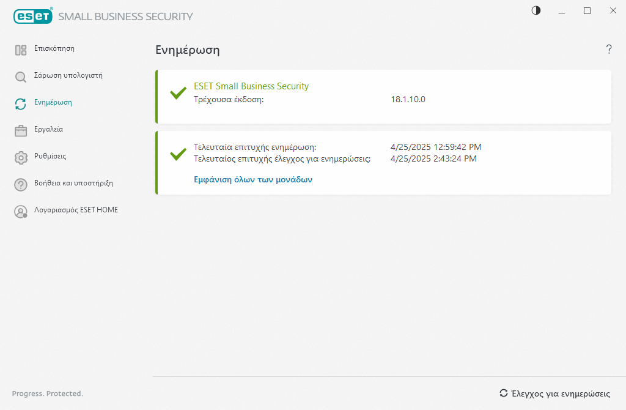Click the Ρυθμίσεις gear icon
The width and height of the screenshot is (626, 410).
point(21,158)
